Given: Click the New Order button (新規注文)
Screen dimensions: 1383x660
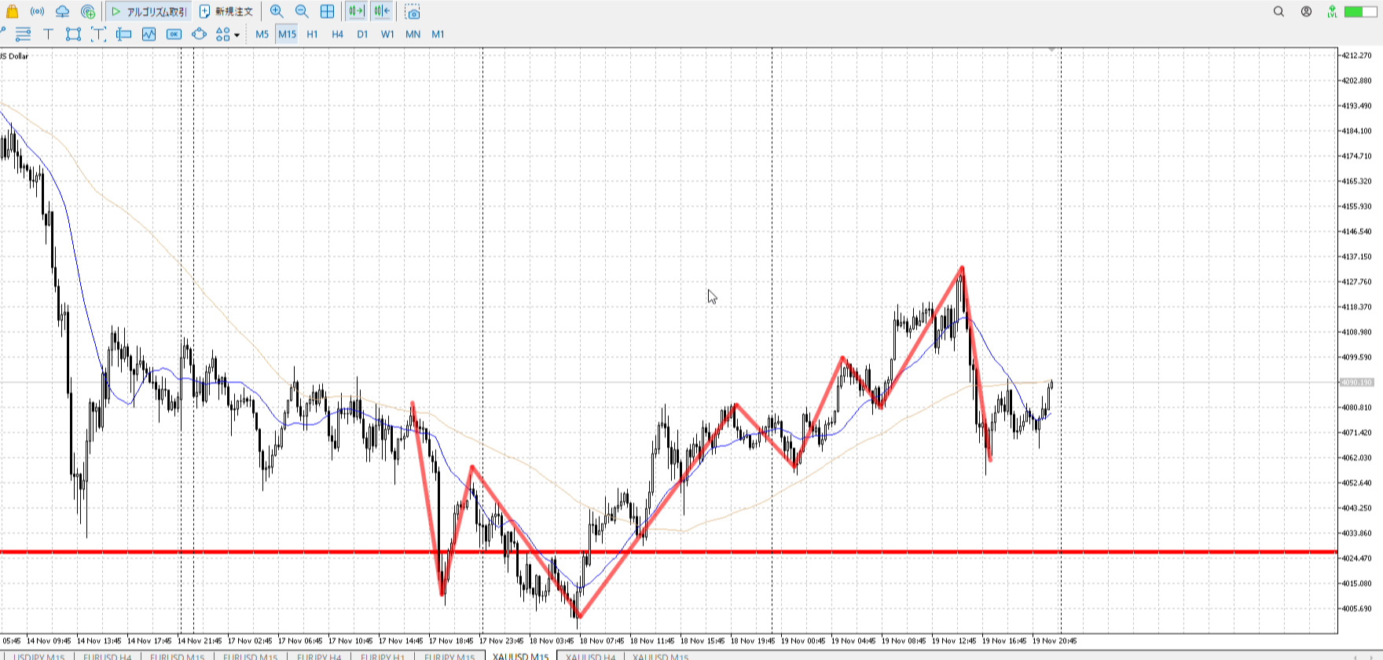Looking at the screenshot, I should (226, 12).
